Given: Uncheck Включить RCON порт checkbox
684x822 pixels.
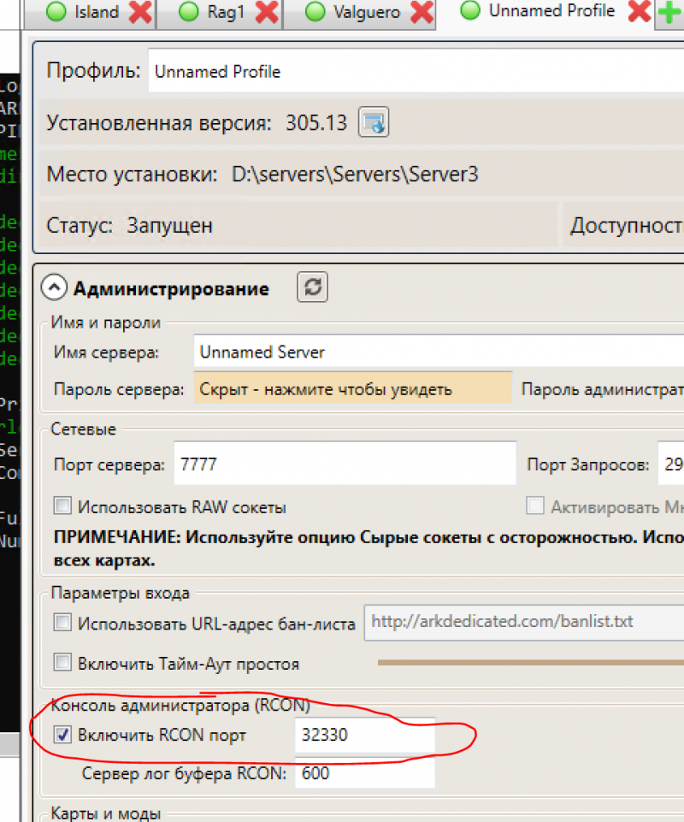Looking at the screenshot, I should (x=62, y=734).
